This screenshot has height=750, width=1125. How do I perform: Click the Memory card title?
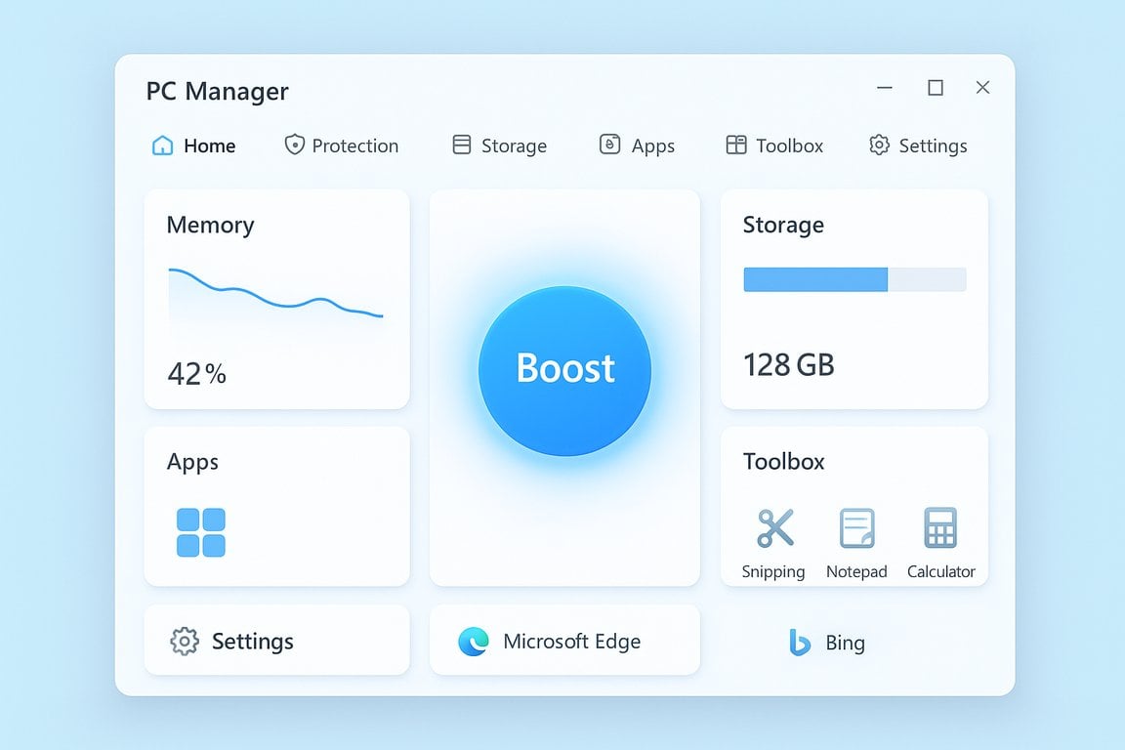(210, 226)
